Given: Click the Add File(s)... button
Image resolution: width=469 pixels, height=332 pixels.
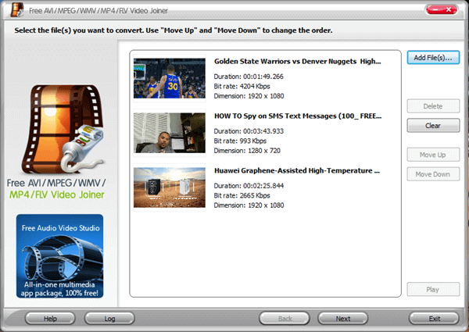Looking at the screenshot, I should point(433,58).
